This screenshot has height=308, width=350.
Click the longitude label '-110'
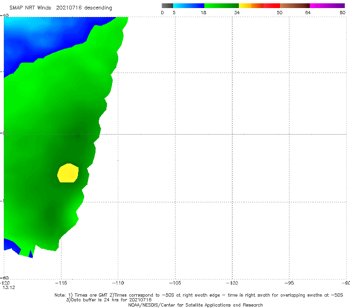pyautogui.click(x=118, y=283)
